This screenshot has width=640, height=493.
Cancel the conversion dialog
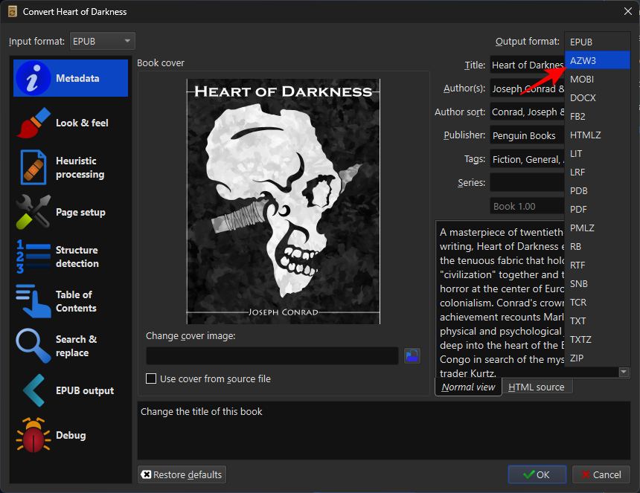[601, 474]
